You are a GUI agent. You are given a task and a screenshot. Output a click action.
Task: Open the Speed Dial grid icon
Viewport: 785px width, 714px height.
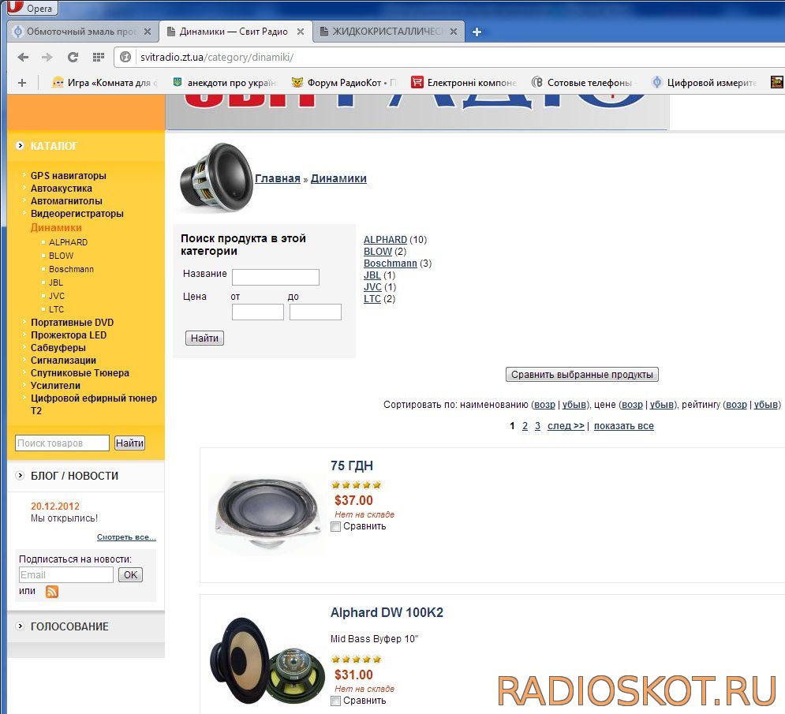pyautogui.click(x=99, y=57)
